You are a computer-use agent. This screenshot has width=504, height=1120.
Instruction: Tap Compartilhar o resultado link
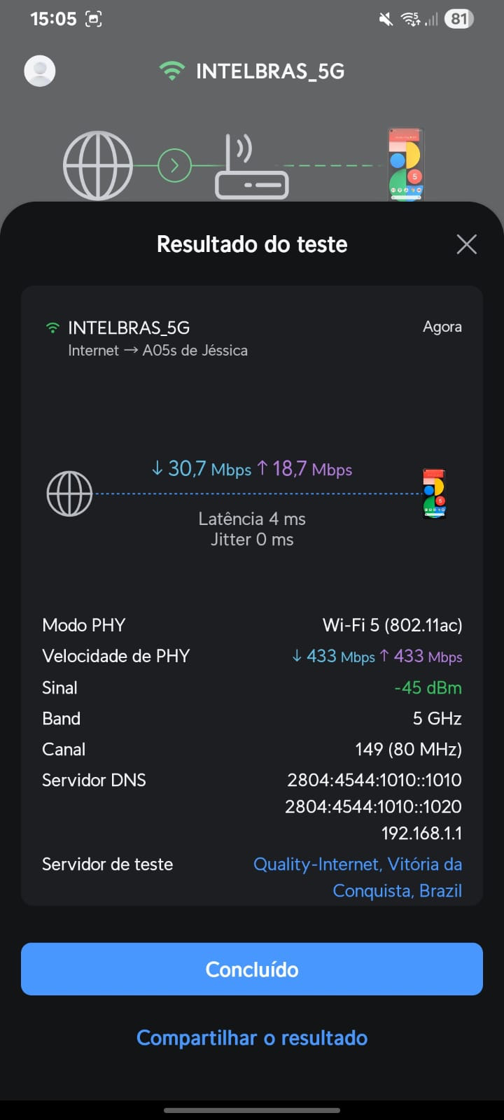(x=252, y=1037)
